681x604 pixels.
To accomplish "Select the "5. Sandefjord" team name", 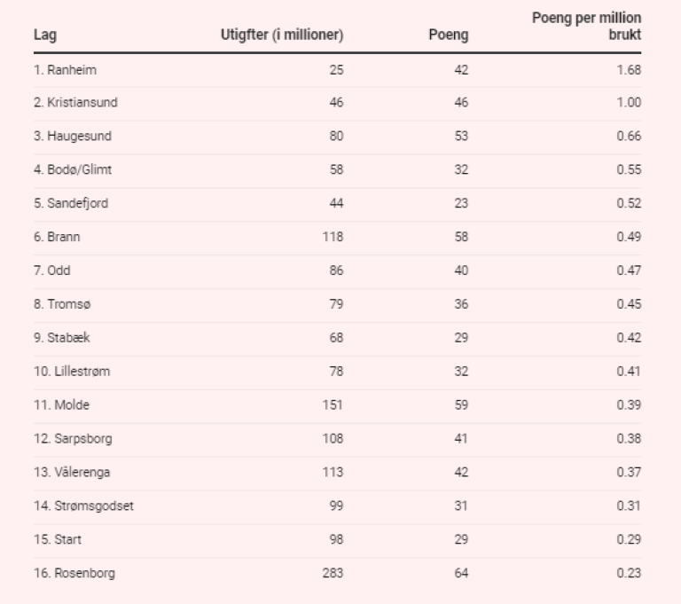I will (x=71, y=204).
